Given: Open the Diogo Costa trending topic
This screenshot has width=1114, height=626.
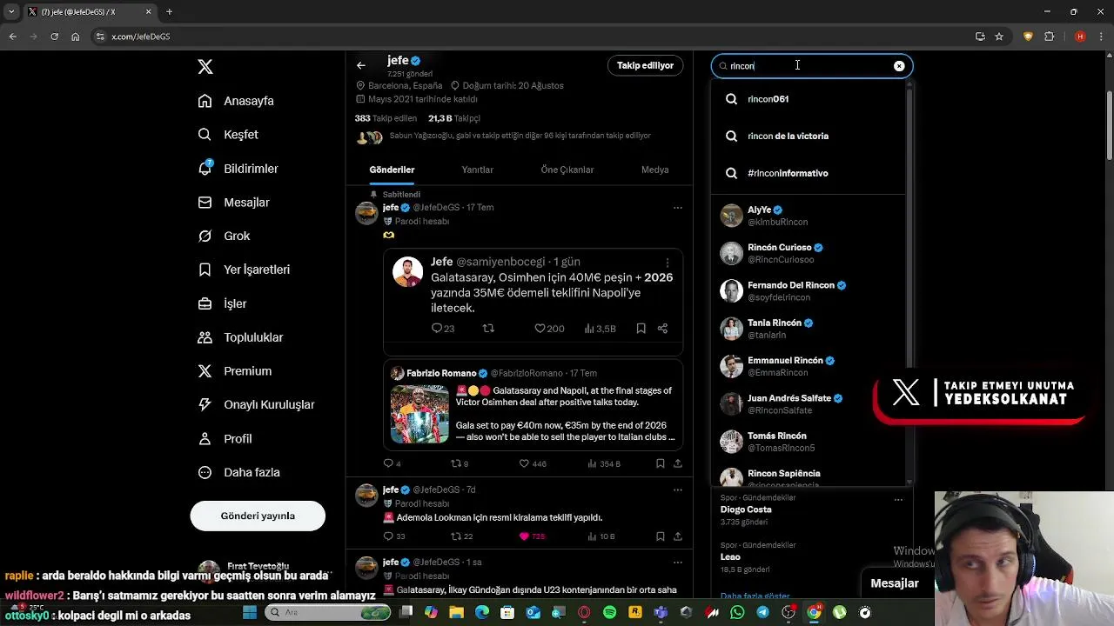Looking at the screenshot, I should click(x=746, y=509).
